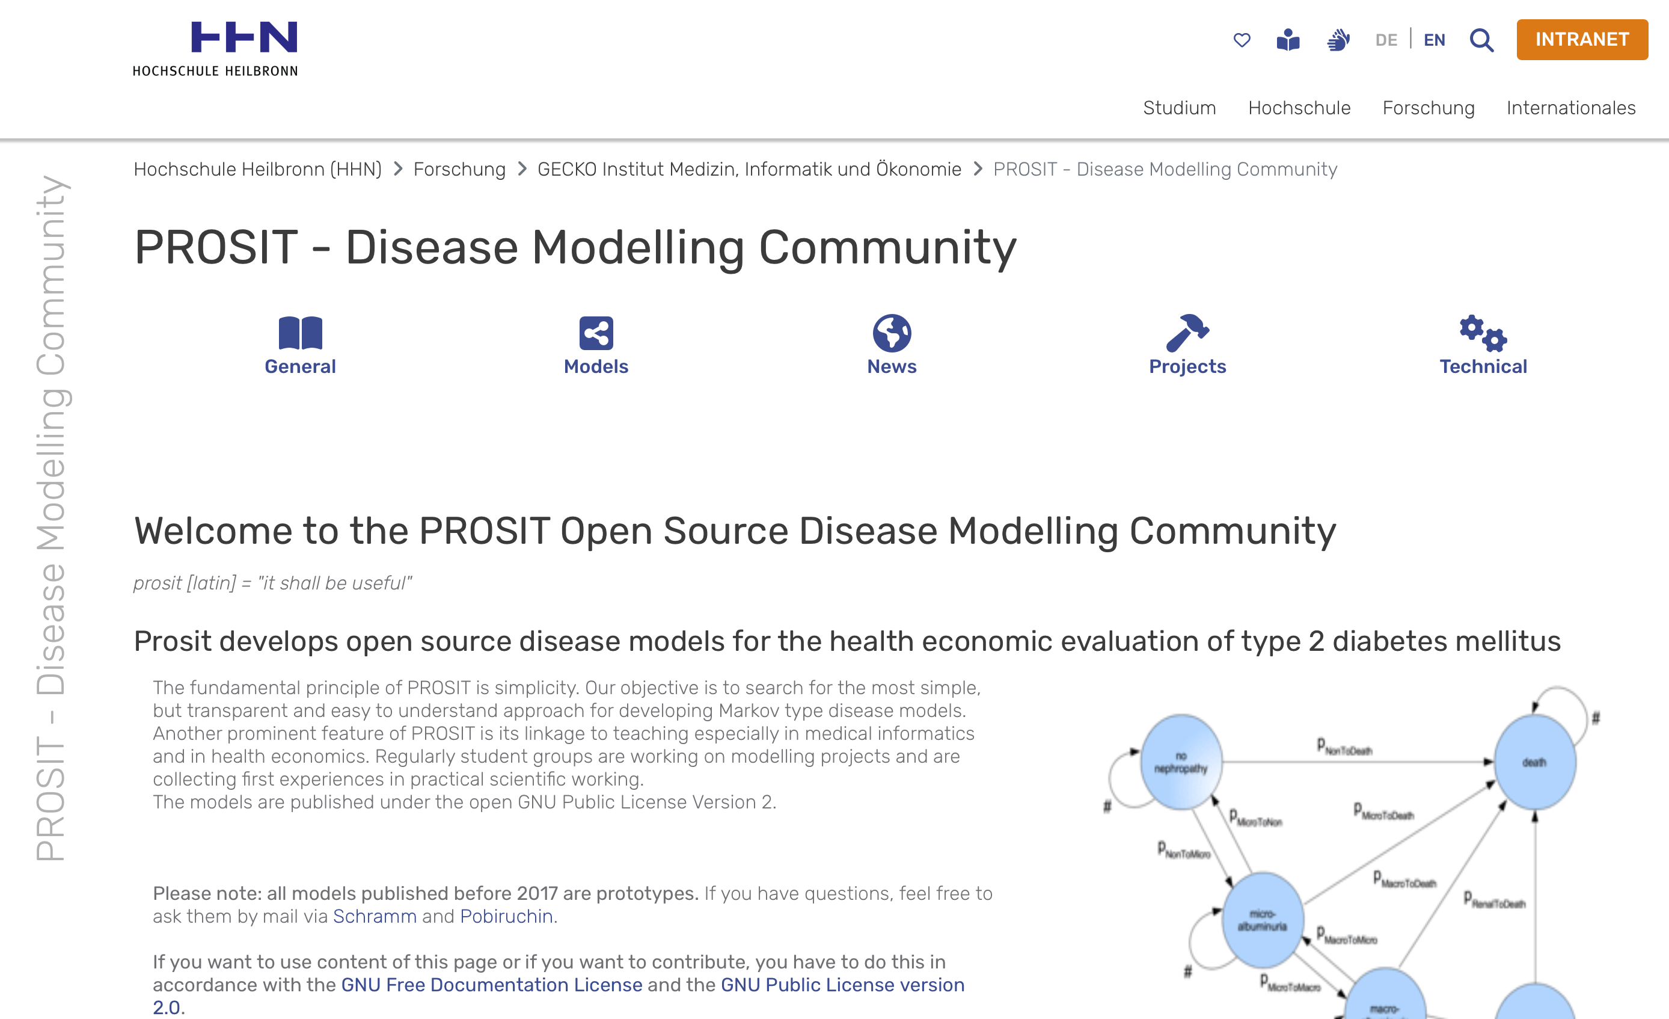Click the heart favorites icon
Screen dimensions: 1669x1019
pyautogui.click(x=1242, y=40)
